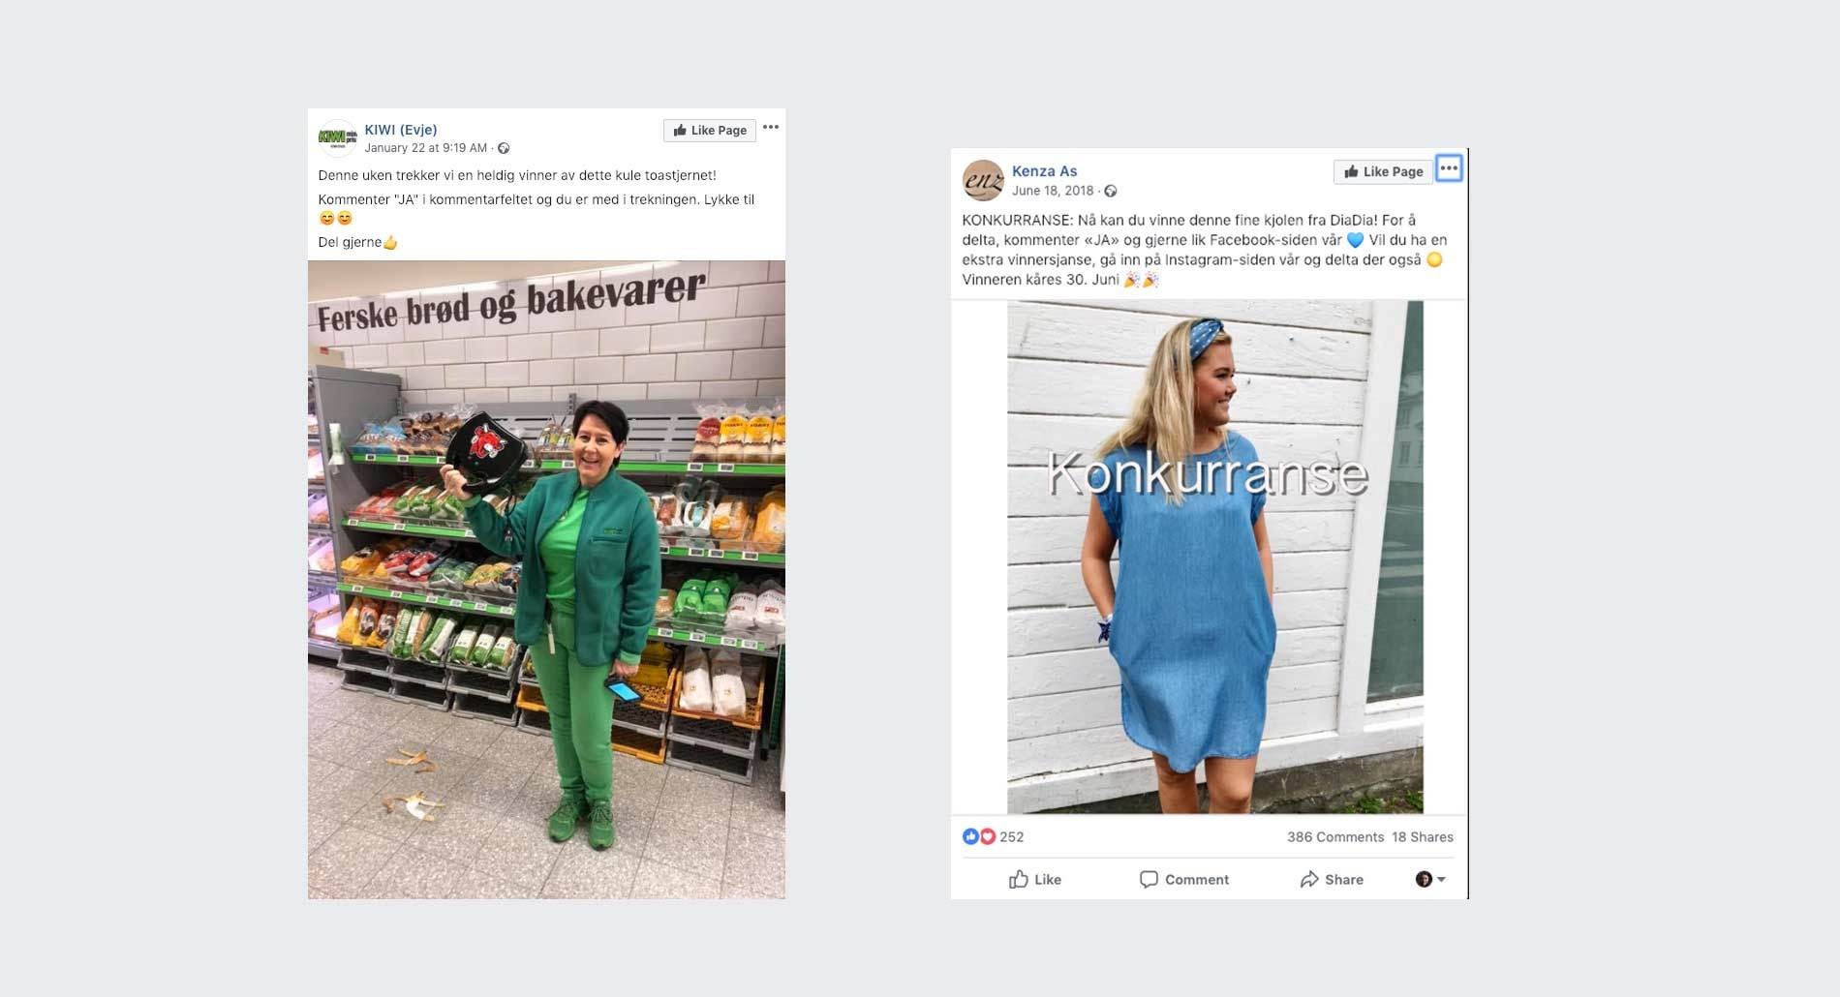
Task: Click the thumbs-up Like button
Action: coord(1035,879)
